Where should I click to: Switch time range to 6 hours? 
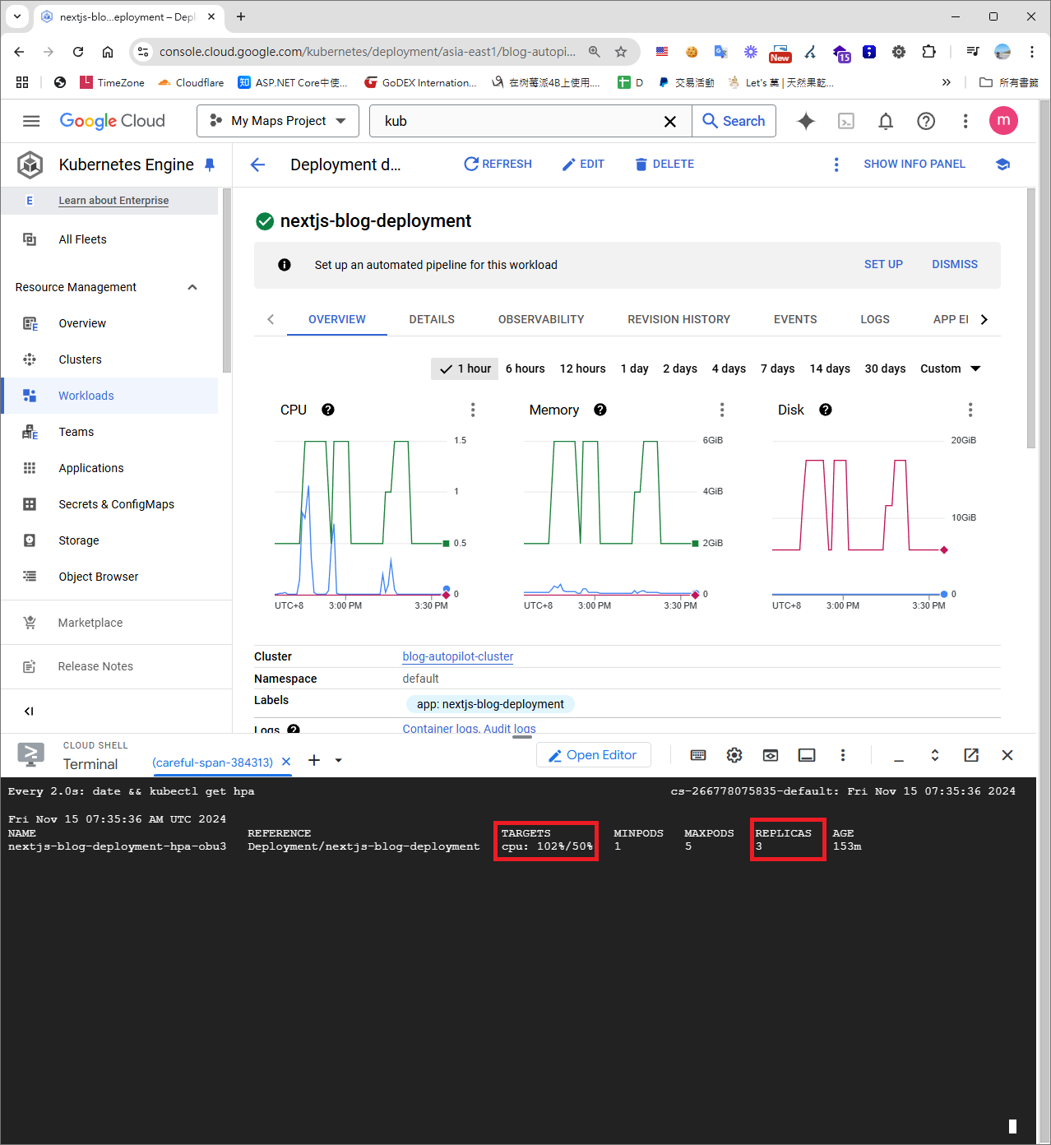[x=525, y=369]
